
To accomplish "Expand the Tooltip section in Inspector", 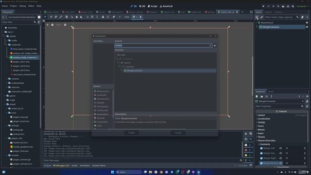I will pyautogui.click(x=261, y=122).
